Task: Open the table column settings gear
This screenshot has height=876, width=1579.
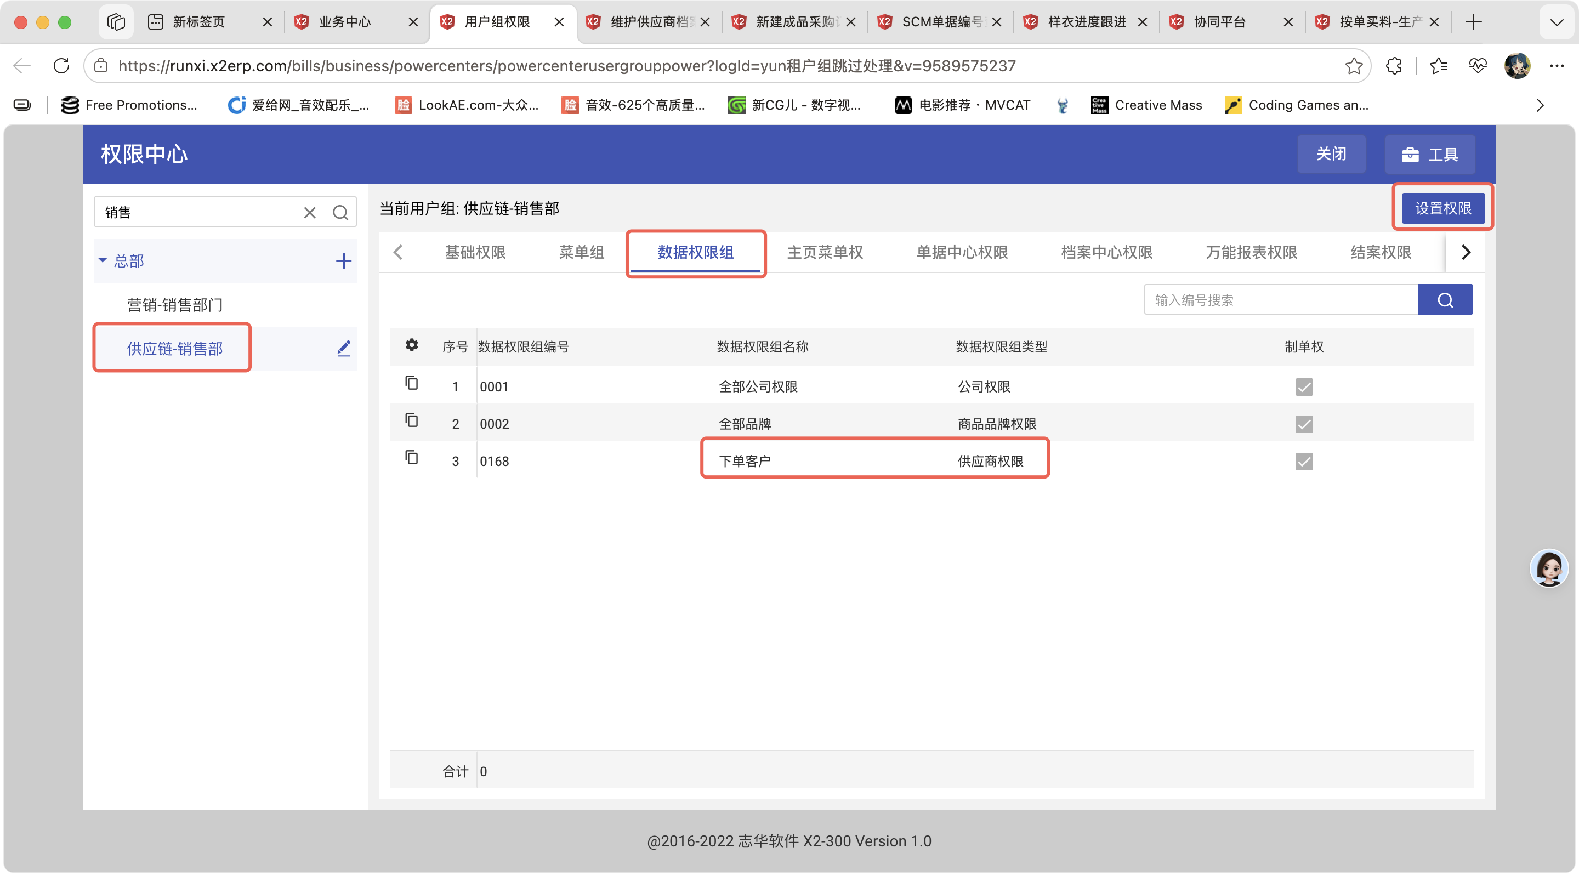Action: (411, 345)
